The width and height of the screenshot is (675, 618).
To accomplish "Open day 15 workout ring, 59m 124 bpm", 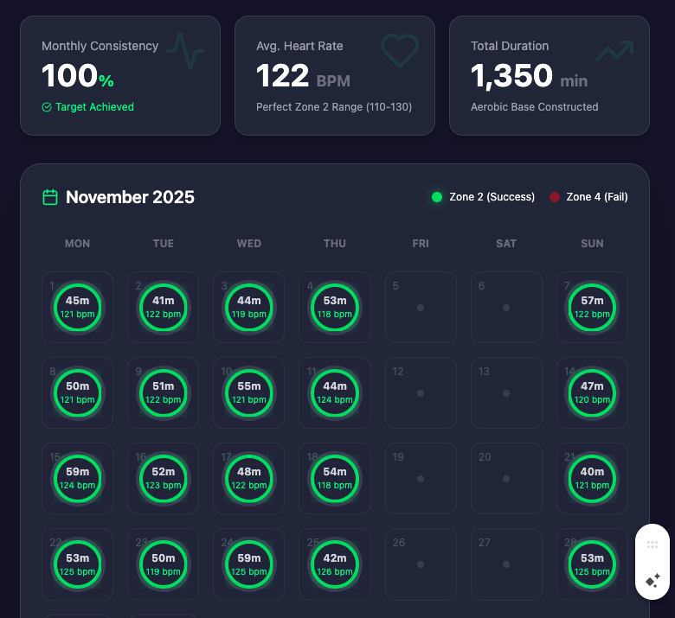I will point(78,479).
